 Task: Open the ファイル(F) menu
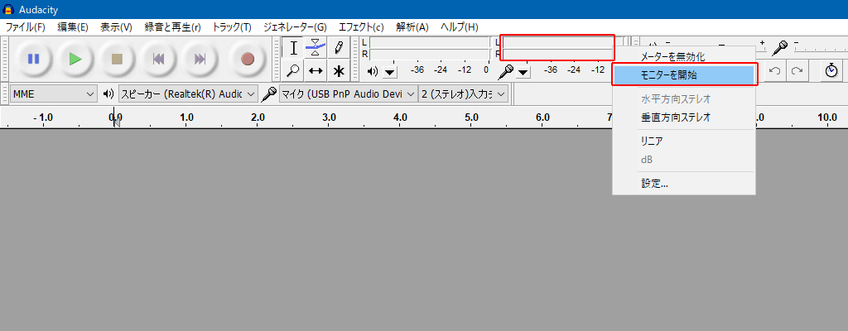pyautogui.click(x=26, y=26)
